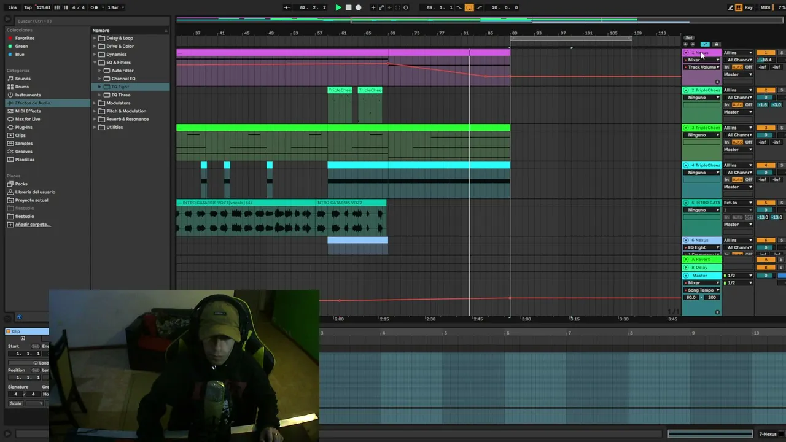The image size is (786, 442).
Task: Click the Next Locator arrow
Action: (x=693, y=44)
